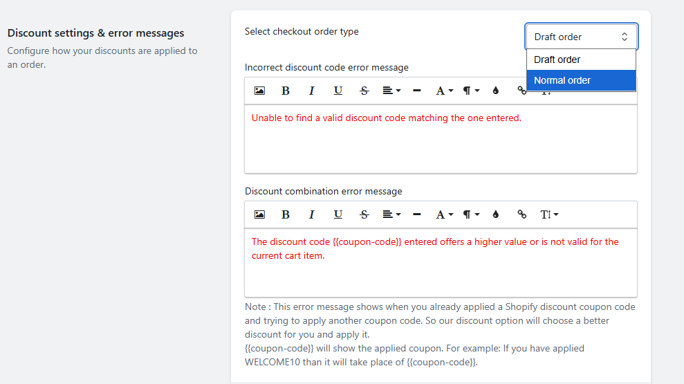
Task: Open font family dropdown in incorrect discount code editor
Action: click(x=444, y=91)
